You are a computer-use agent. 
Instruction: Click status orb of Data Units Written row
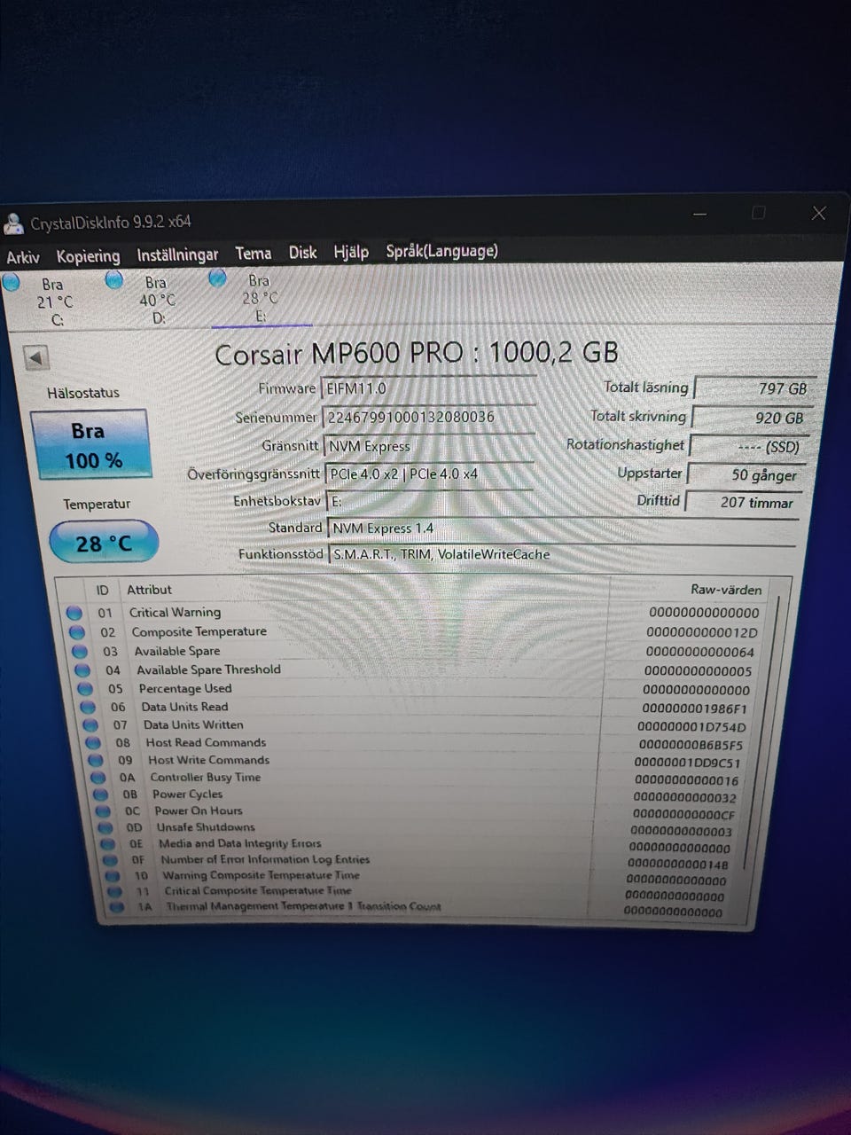(x=90, y=725)
